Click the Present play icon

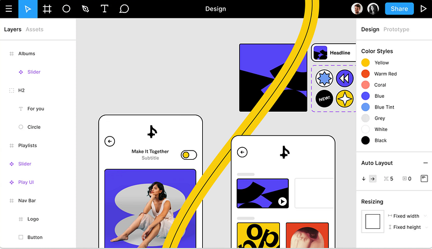click(x=424, y=9)
